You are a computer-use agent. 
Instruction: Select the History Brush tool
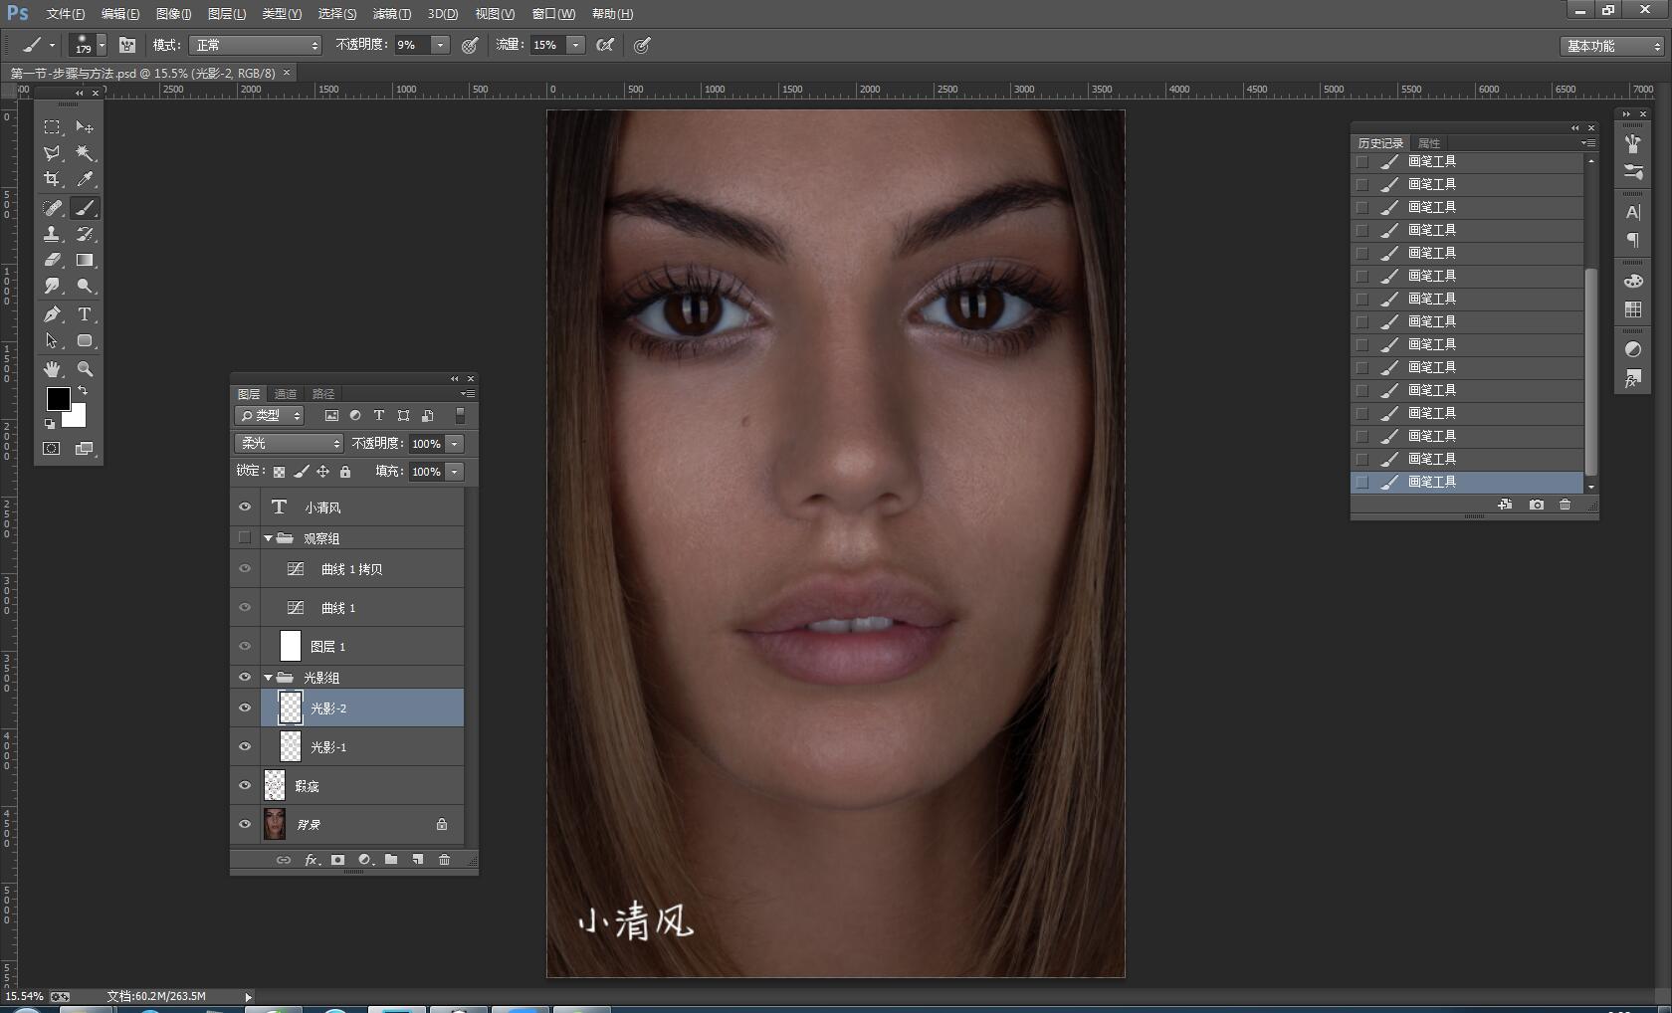click(x=86, y=234)
